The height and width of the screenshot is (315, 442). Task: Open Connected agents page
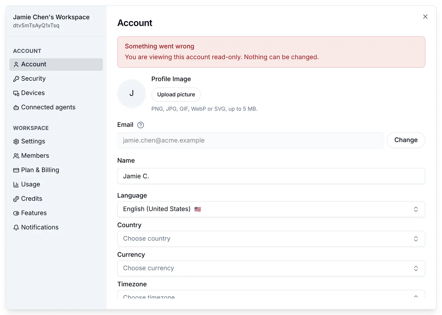[56, 107]
